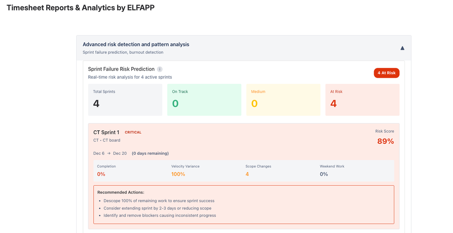Click the Weekend Work 0% metric

(324, 174)
